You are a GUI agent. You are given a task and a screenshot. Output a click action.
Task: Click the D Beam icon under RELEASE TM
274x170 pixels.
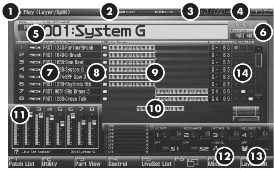coord(245,148)
